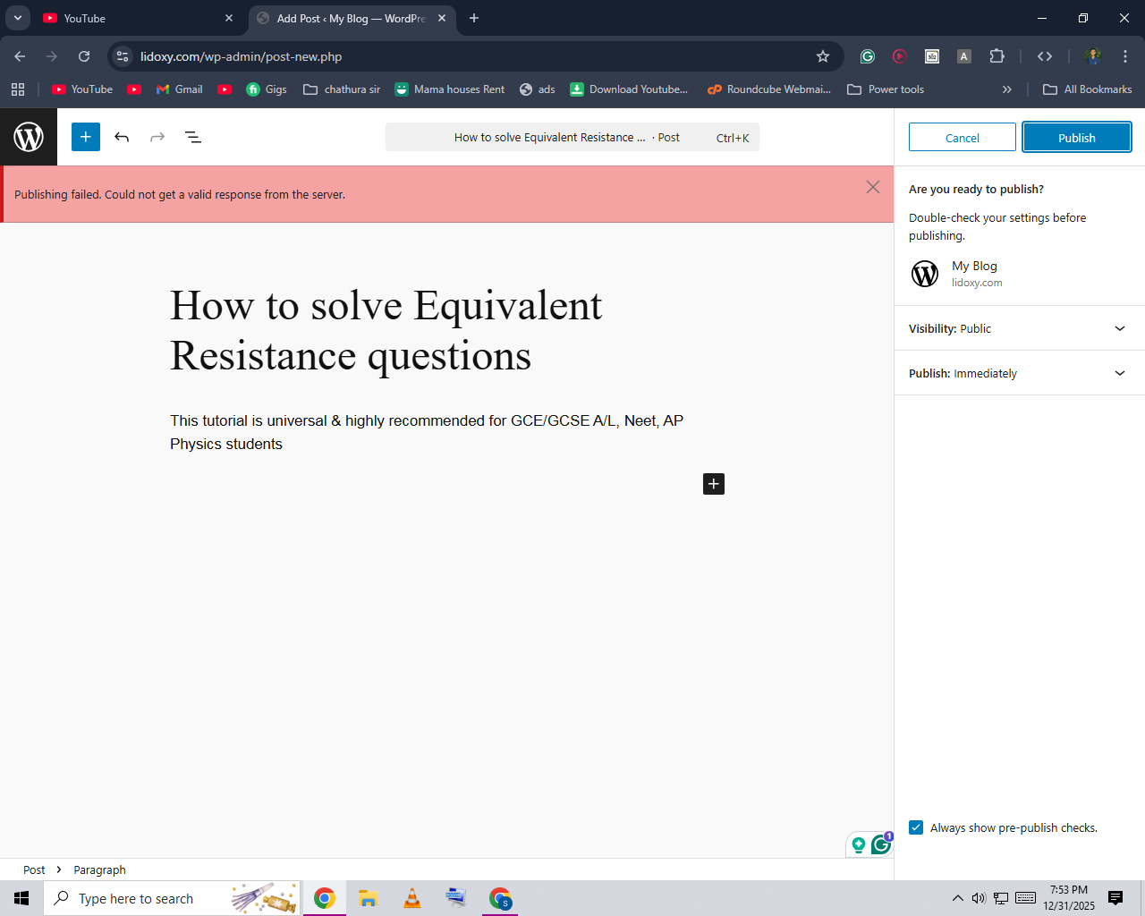View site information beside the URL
This screenshot has height=916, width=1145.
click(x=123, y=56)
